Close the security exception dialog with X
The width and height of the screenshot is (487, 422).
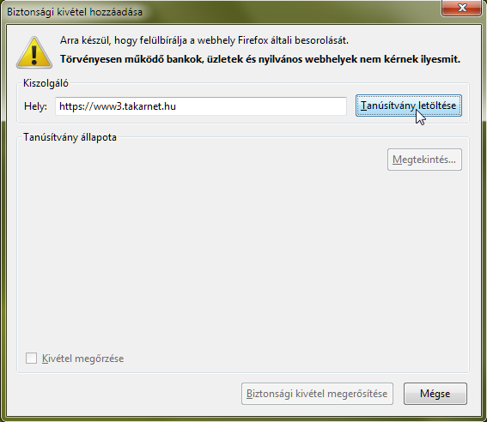tap(462, 8)
